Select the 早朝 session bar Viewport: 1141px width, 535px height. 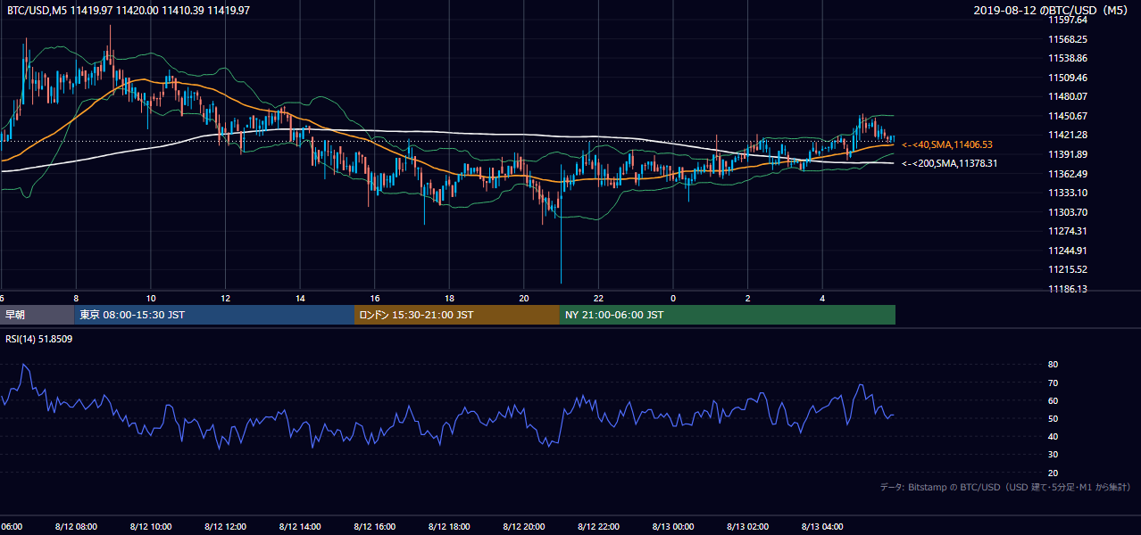(37, 315)
